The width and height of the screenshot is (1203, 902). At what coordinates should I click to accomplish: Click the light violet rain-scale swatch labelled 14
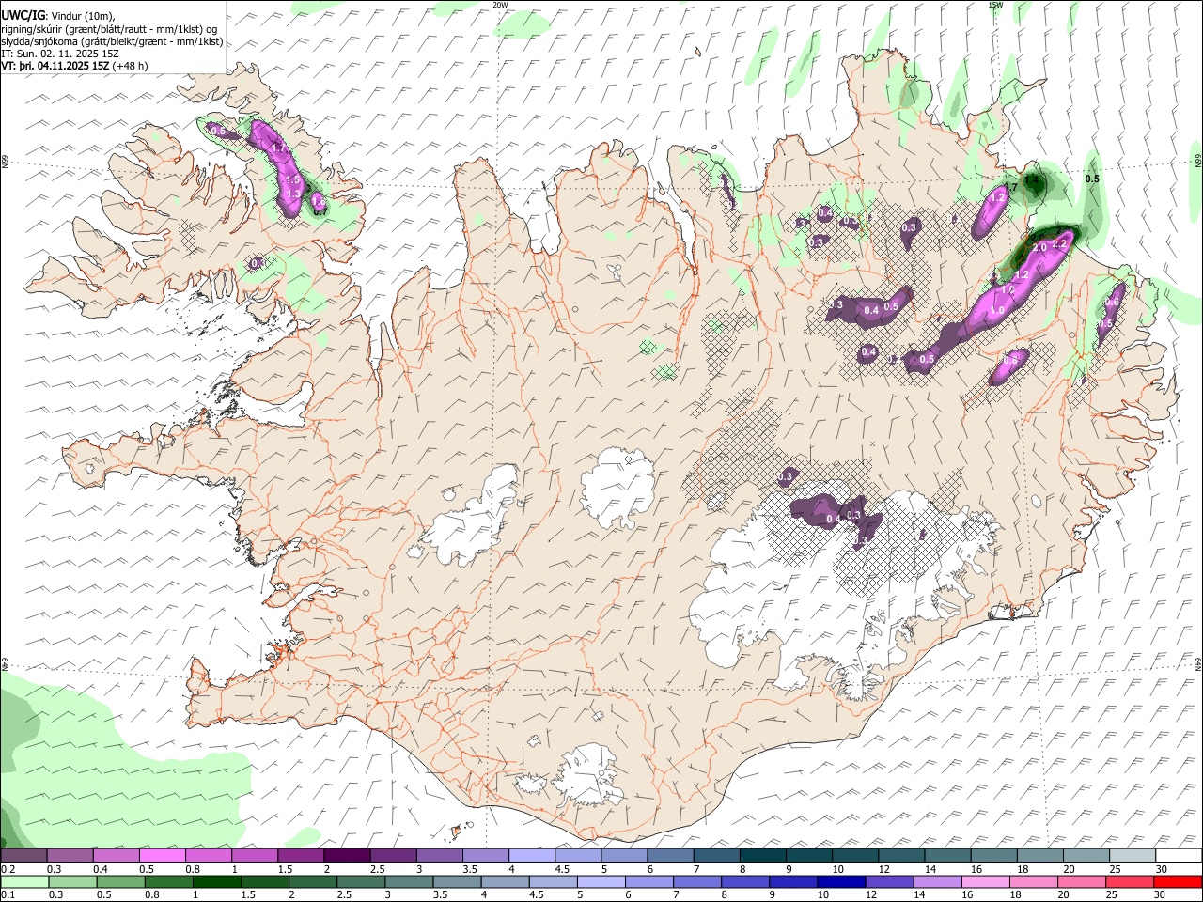pyautogui.click(x=938, y=881)
